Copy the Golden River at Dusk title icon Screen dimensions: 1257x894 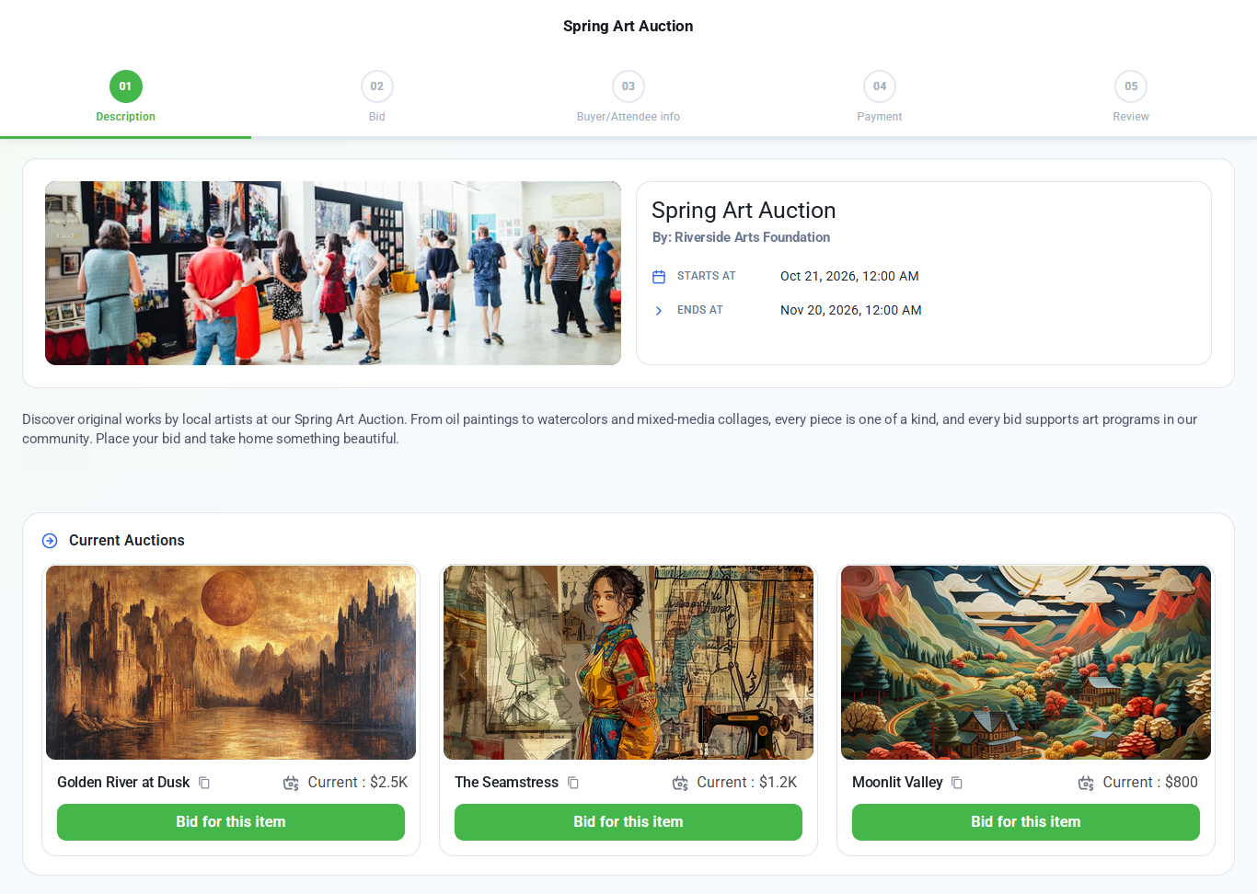point(204,783)
